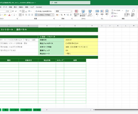Toggle center text alignment
The height and width of the screenshot is (114, 138).
click(x=23, y=15)
